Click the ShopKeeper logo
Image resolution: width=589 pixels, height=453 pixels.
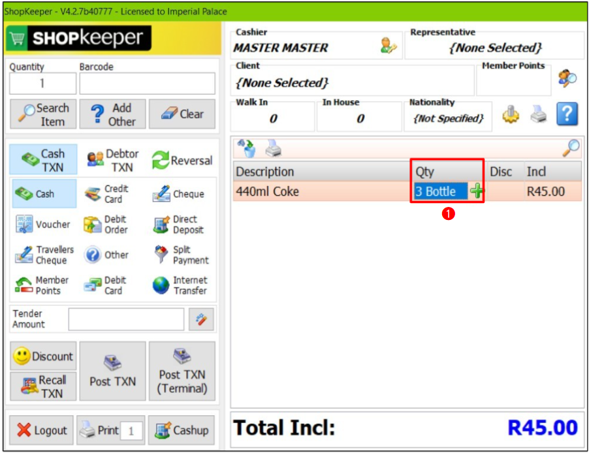coord(79,38)
